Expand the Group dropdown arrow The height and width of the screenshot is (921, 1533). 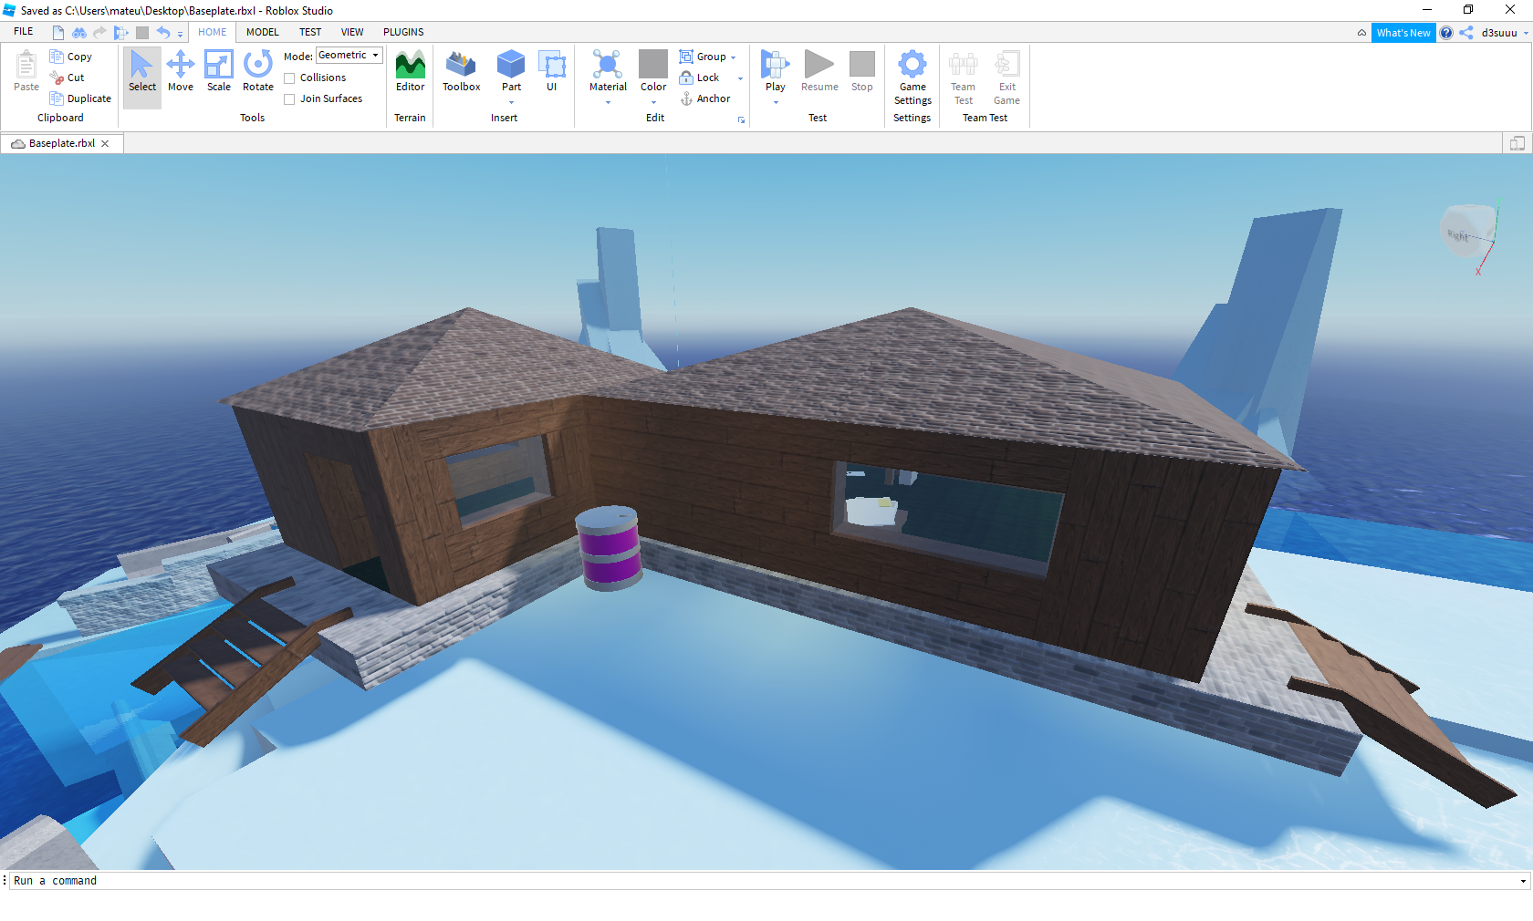click(x=734, y=57)
